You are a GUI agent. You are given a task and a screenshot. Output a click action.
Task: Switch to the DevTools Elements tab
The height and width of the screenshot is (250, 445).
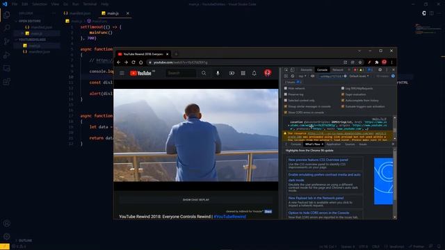pyautogui.click(x=306, y=69)
